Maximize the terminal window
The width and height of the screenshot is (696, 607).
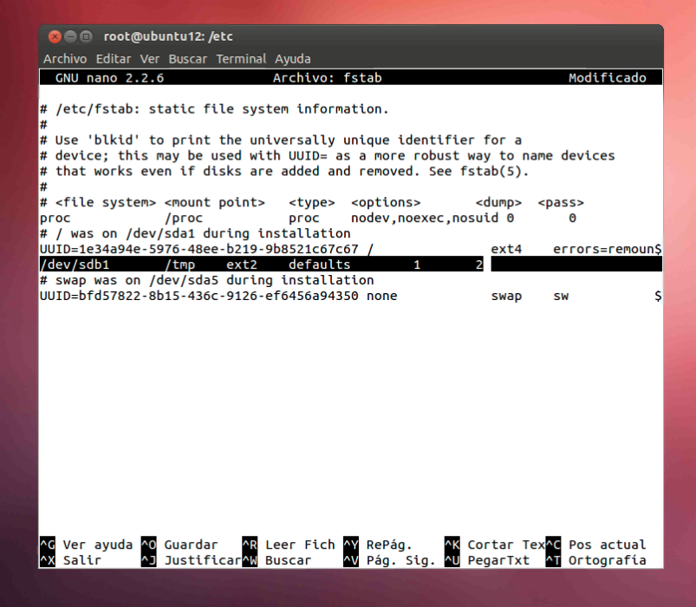coord(86,36)
